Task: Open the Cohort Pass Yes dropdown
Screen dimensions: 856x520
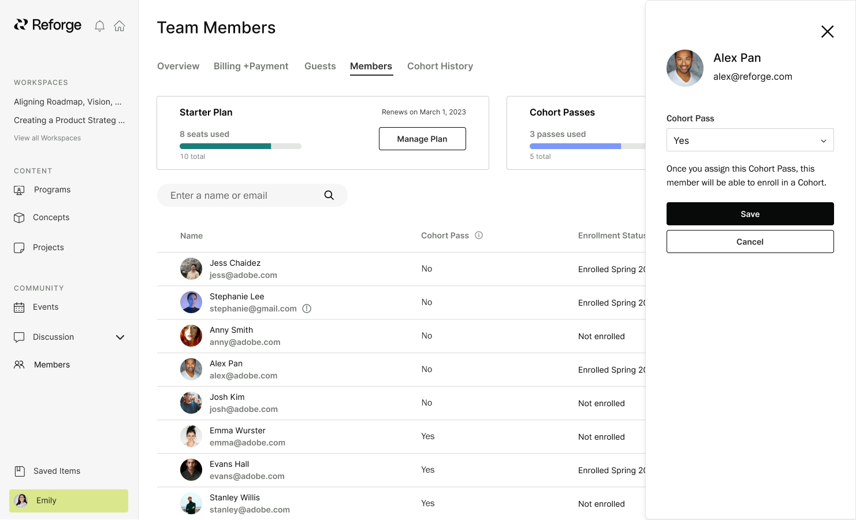Action: point(750,140)
